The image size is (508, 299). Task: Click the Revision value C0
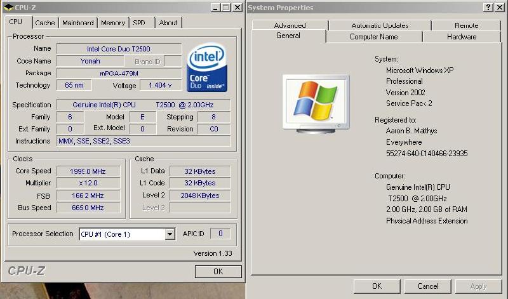tap(214, 129)
